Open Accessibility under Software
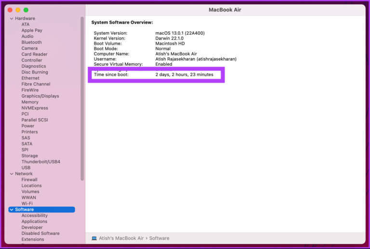This screenshot has width=370, height=249. (x=35, y=215)
